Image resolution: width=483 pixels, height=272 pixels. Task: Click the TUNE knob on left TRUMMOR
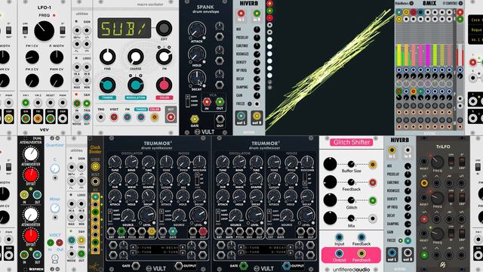(115, 162)
